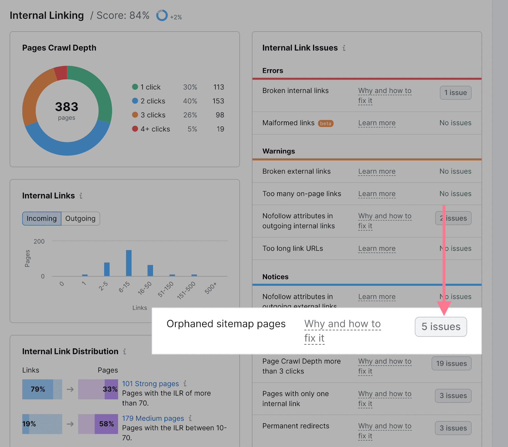The width and height of the screenshot is (508, 447).
Task: Click the red 4+ clicks legend dot
Action: [135, 129]
